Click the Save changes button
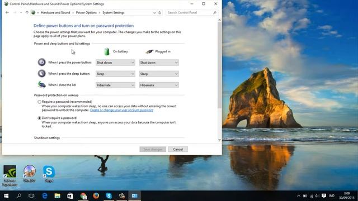This screenshot has width=358, height=201. coord(153,149)
